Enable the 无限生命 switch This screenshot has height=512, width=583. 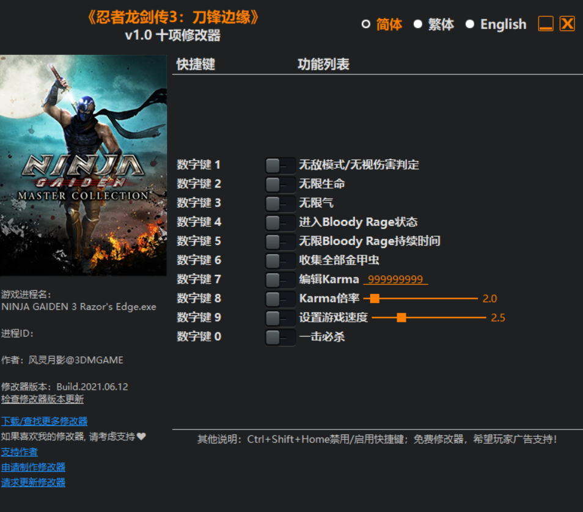coord(280,184)
